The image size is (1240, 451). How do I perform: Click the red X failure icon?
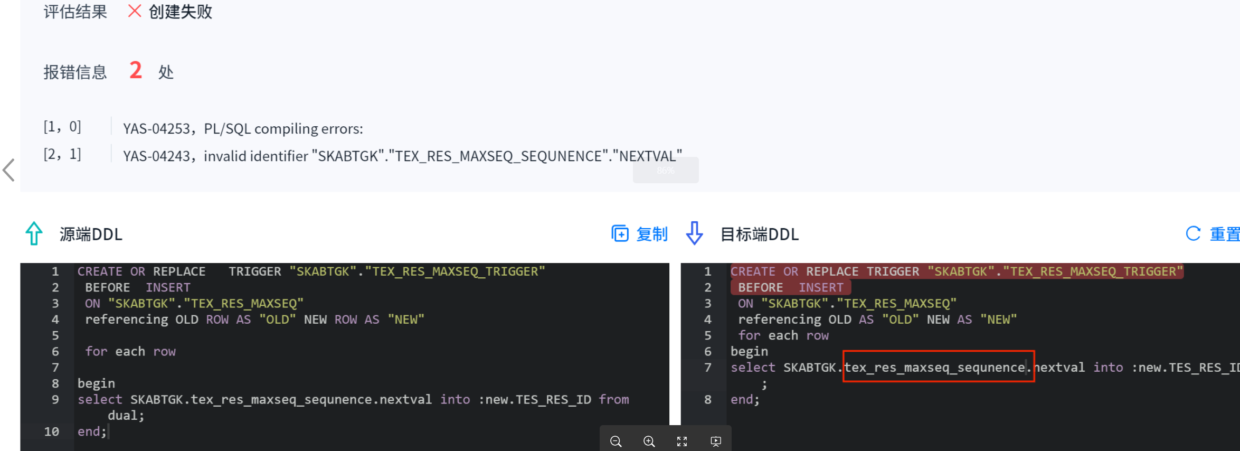click(135, 11)
